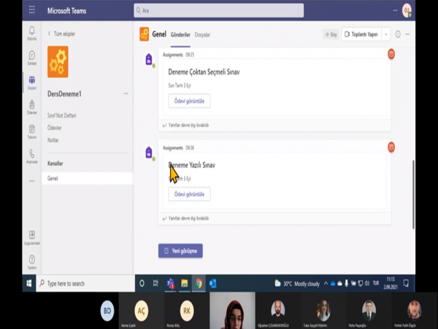Open Etkinlik in the left rail
Viewport: 438px width, 329px height.
tap(32, 33)
